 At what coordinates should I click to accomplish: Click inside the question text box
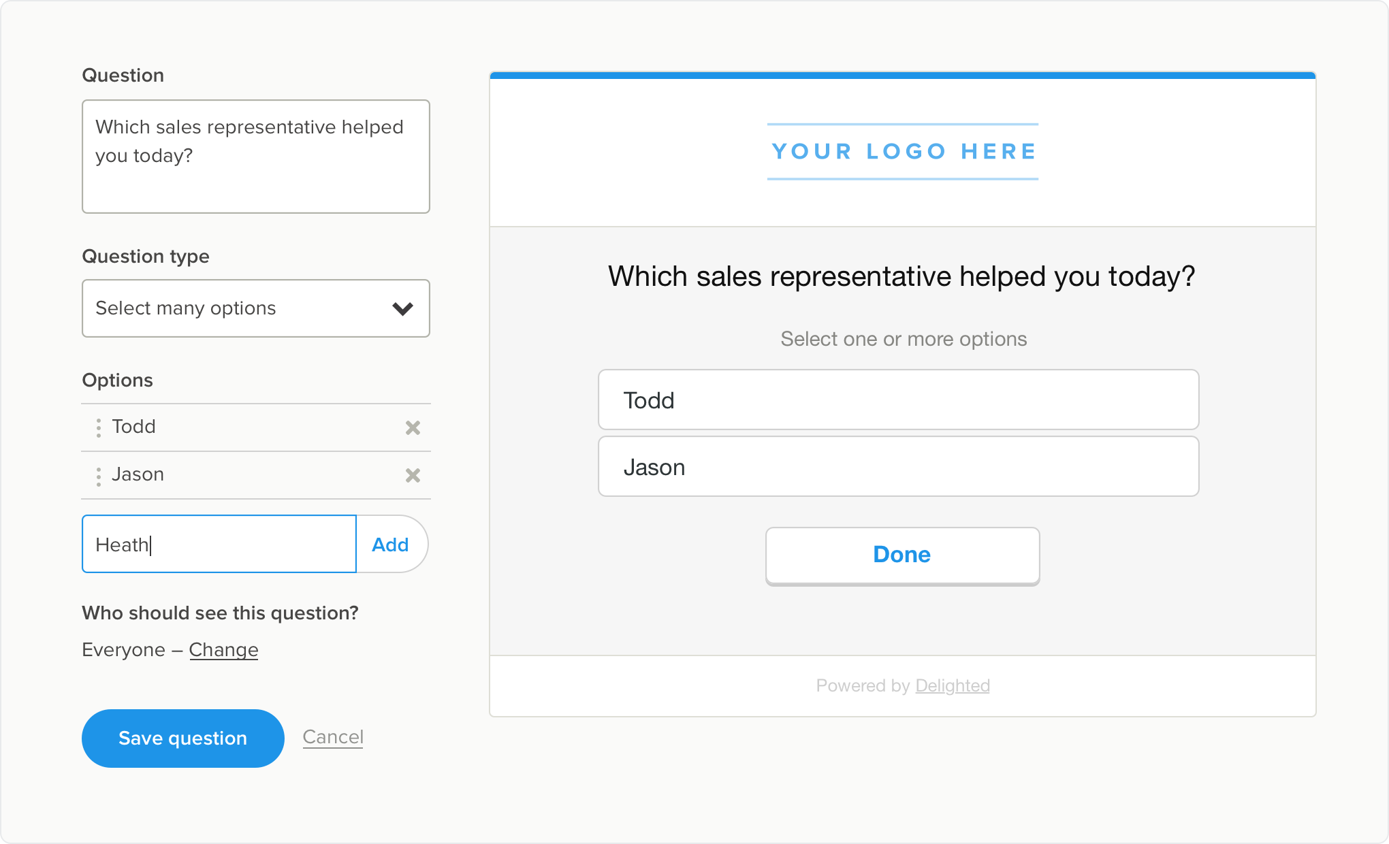[x=255, y=157]
